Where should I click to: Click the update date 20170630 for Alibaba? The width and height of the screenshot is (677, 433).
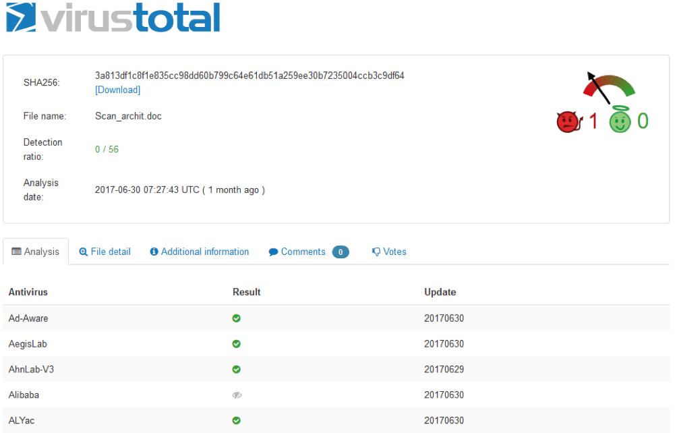coord(444,395)
